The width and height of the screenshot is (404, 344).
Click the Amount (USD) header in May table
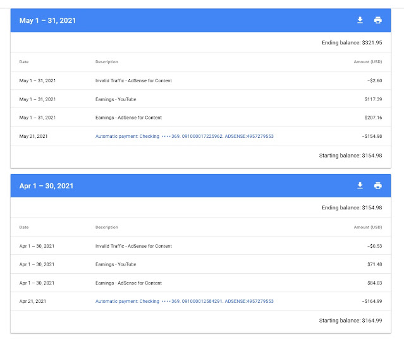click(368, 62)
